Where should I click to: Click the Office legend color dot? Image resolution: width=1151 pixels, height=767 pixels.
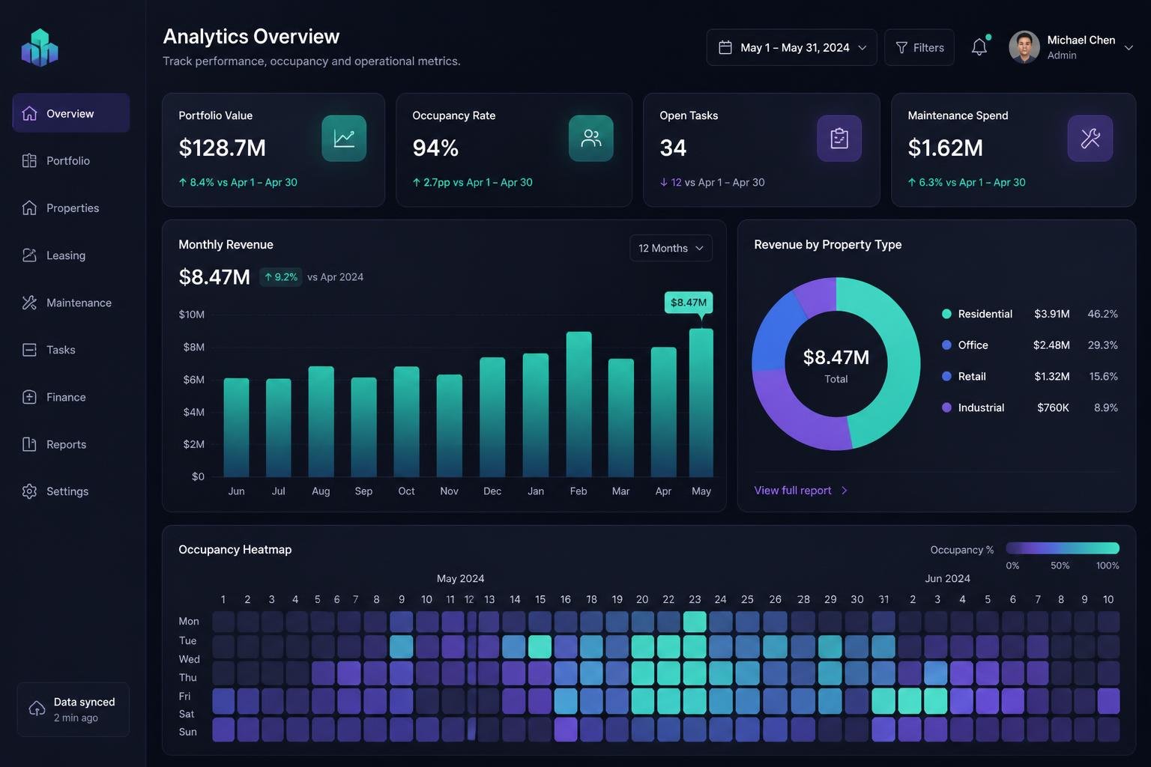[946, 345]
